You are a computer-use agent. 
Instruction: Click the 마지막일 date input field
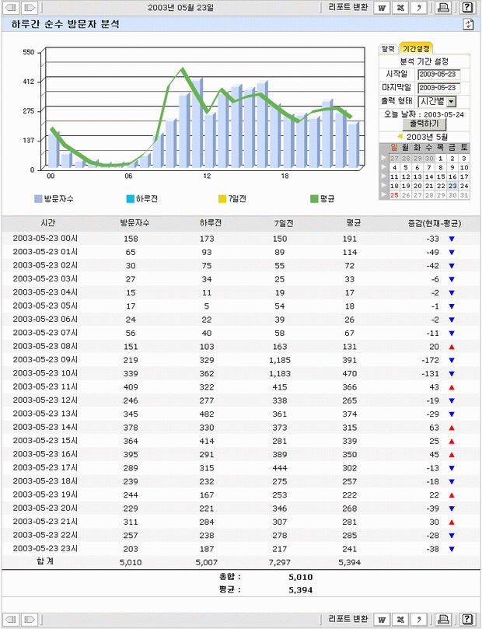click(438, 88)
